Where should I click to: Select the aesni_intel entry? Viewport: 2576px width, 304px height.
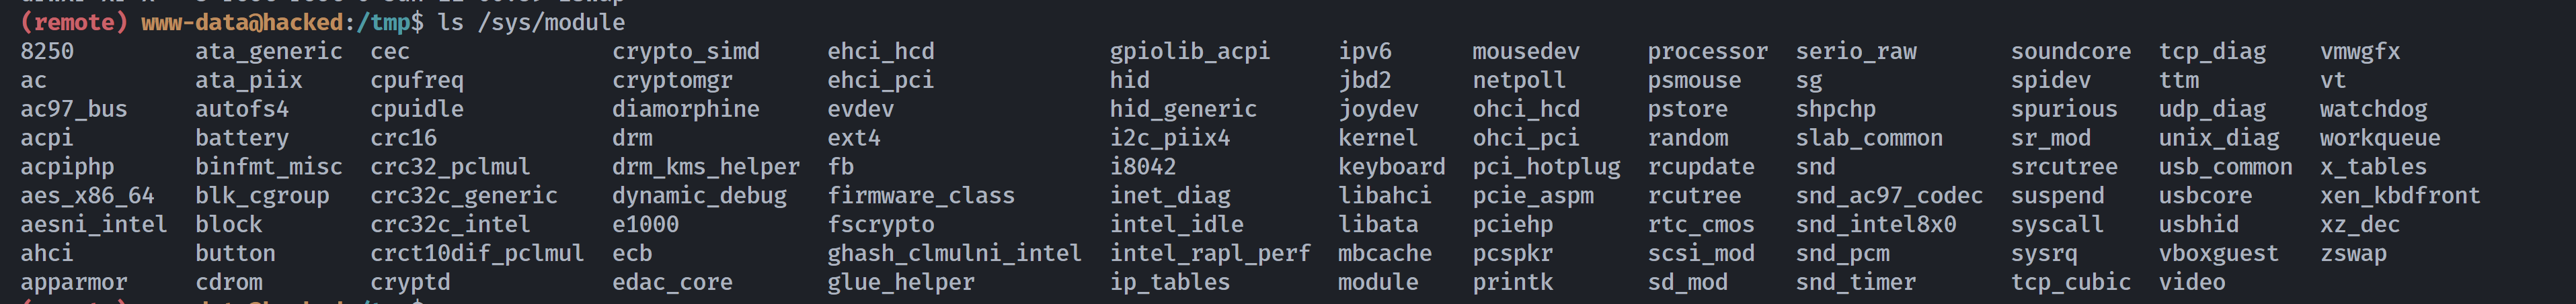(93, 224)
